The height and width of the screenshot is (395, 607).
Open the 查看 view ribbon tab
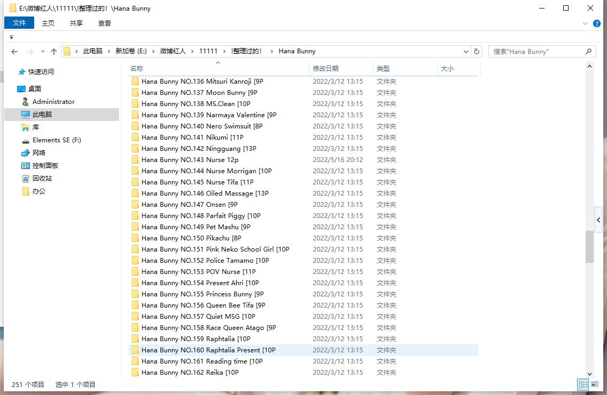pos(105,23)
